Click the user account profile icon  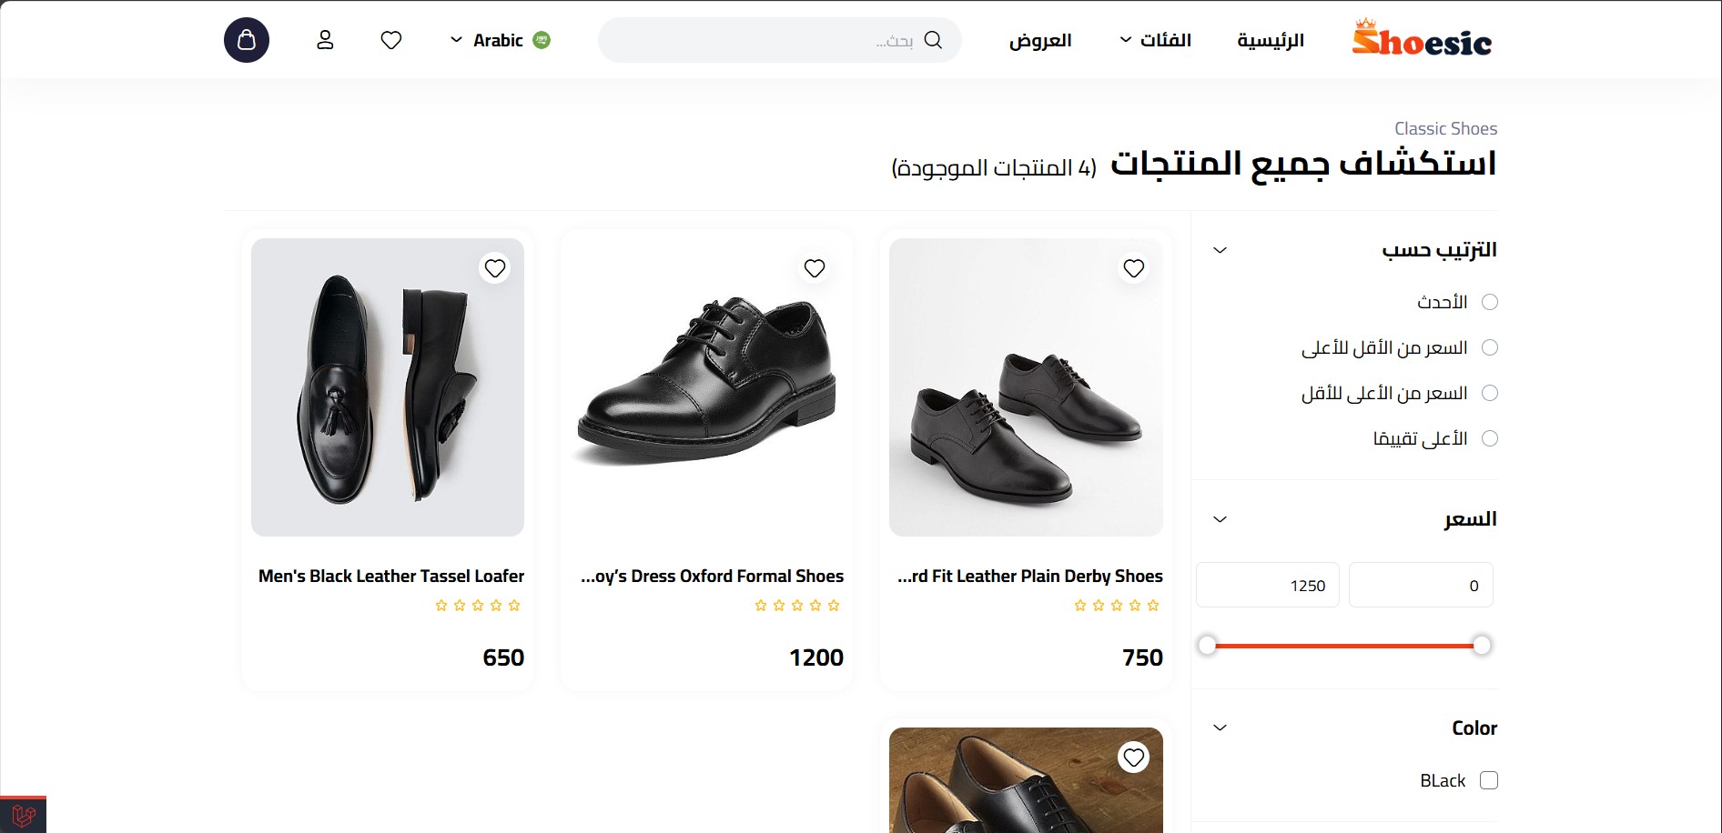(x=325, y=40)
